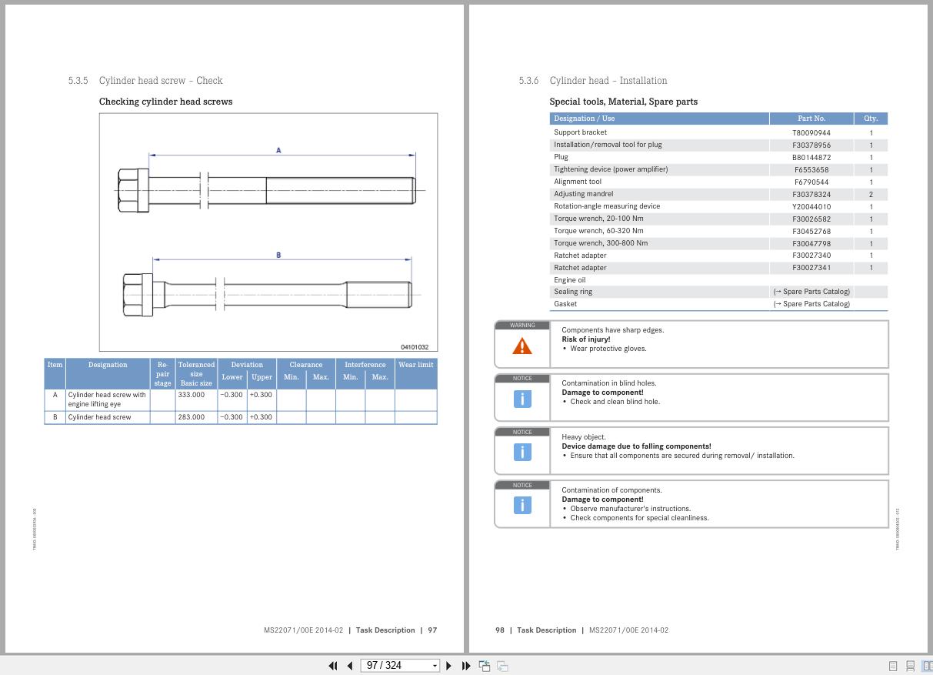Click the go to next view icon
Viewport: 933px width, 675px height.
tap(502, 666)
